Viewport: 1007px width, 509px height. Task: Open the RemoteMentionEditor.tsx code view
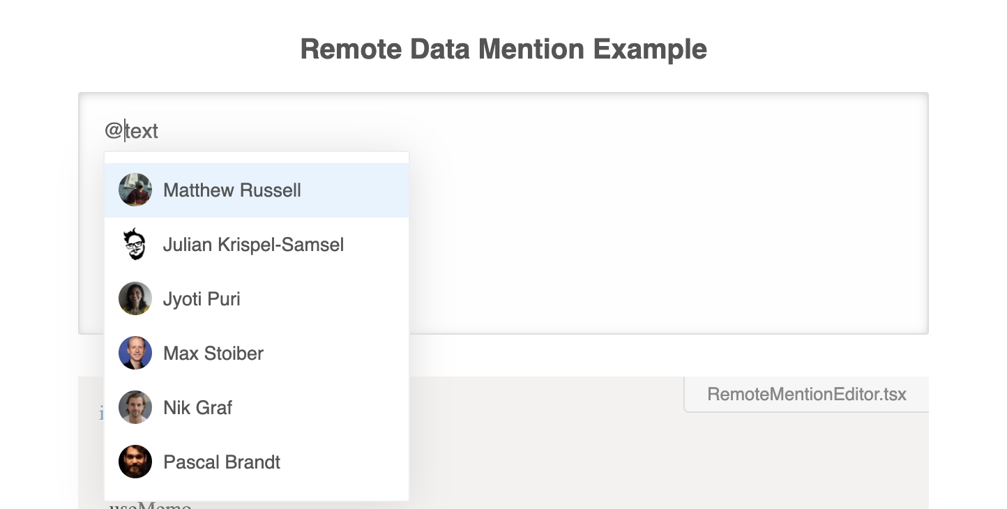(806, 394)
